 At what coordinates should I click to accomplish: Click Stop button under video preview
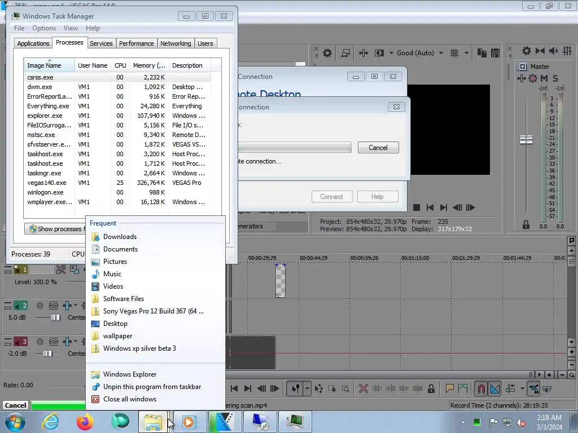pyautogui.click(x=417, y=207)
